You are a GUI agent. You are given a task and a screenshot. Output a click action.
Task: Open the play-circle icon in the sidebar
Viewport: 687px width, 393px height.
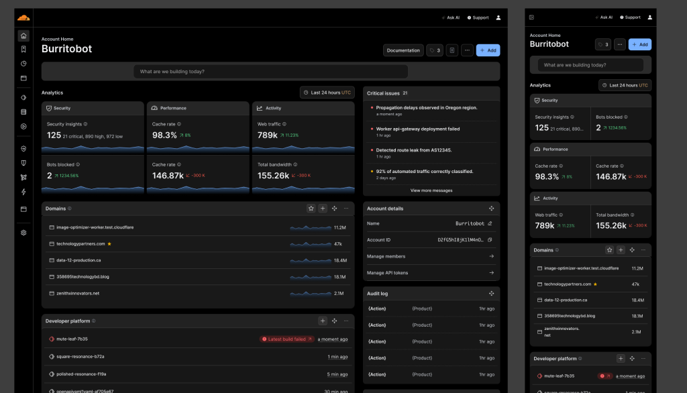[x=23, y=127]
